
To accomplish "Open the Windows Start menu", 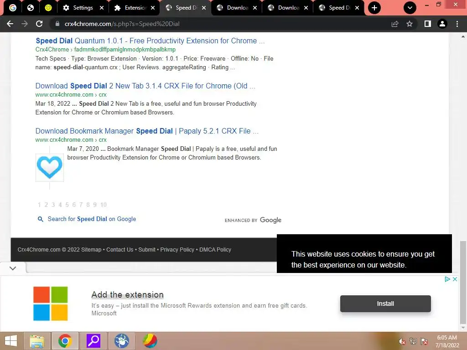I will click(x=11, y=341).
